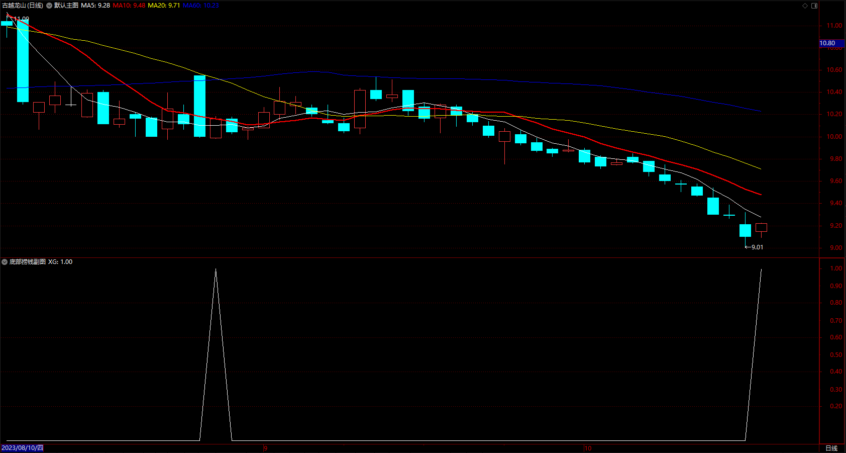This screenshot has width=846, height=453.
Task: Select the MA5: 9.28 indicator label
Action: [95, 6]
